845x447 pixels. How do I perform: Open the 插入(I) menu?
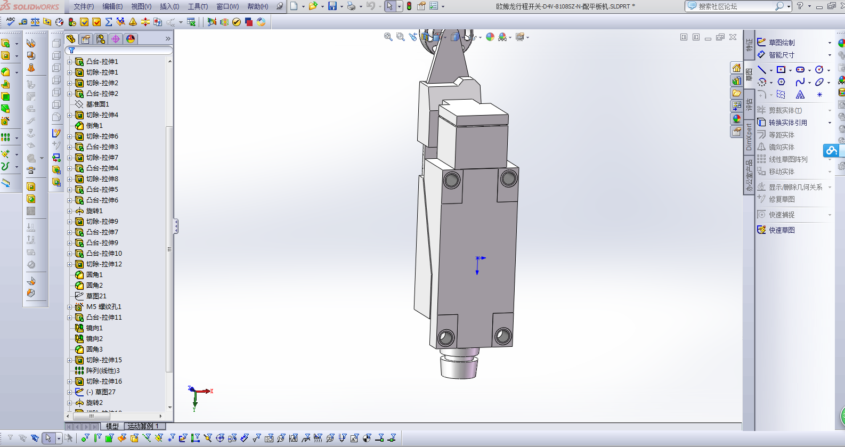(169, 6)
